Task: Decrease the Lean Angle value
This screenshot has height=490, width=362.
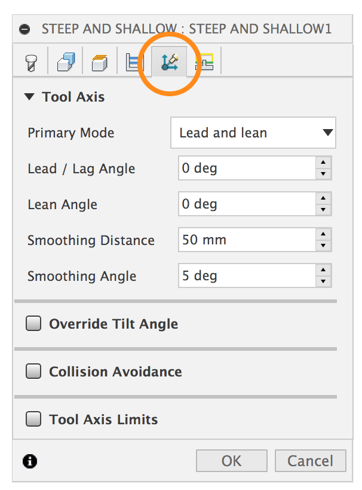Action: 323,210
